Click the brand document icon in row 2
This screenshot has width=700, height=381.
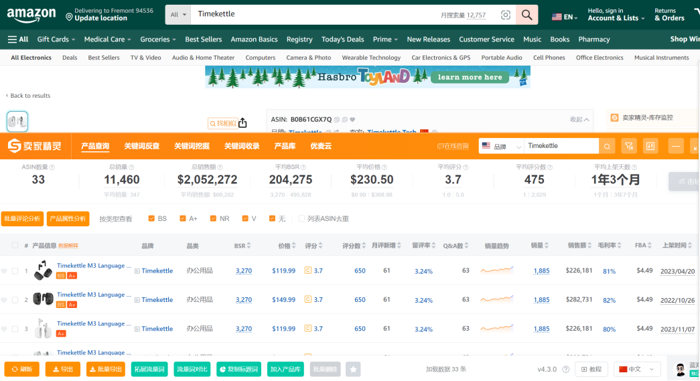click(x=137, y=300)
